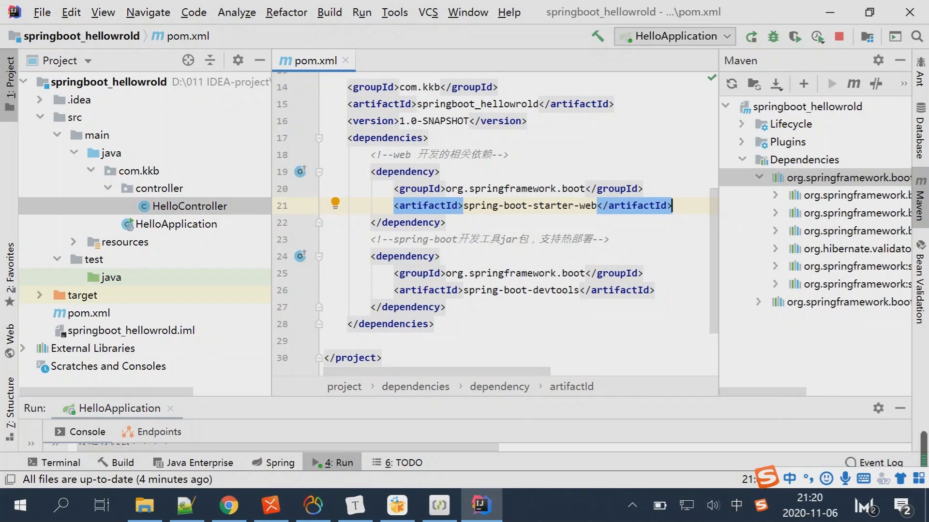This screenshot has height=522, width=929.
Task: Open the Terminal tool window
Action: point(54,463)
